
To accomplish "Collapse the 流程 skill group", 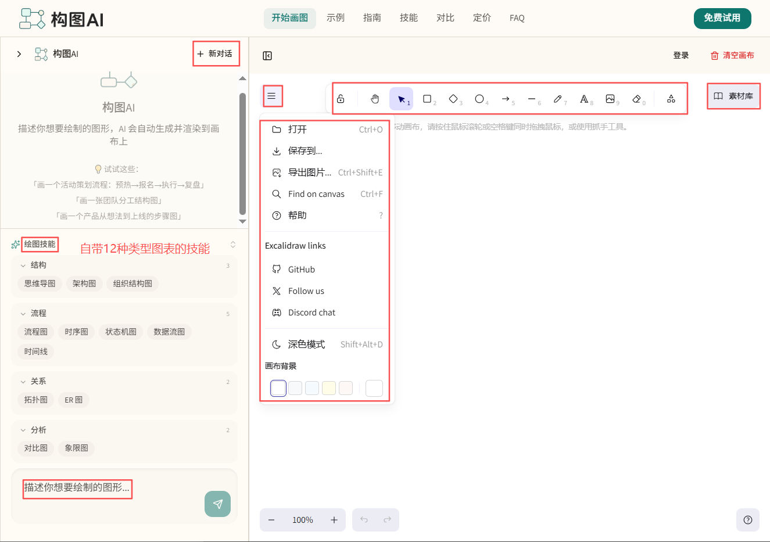I will 23,314.
